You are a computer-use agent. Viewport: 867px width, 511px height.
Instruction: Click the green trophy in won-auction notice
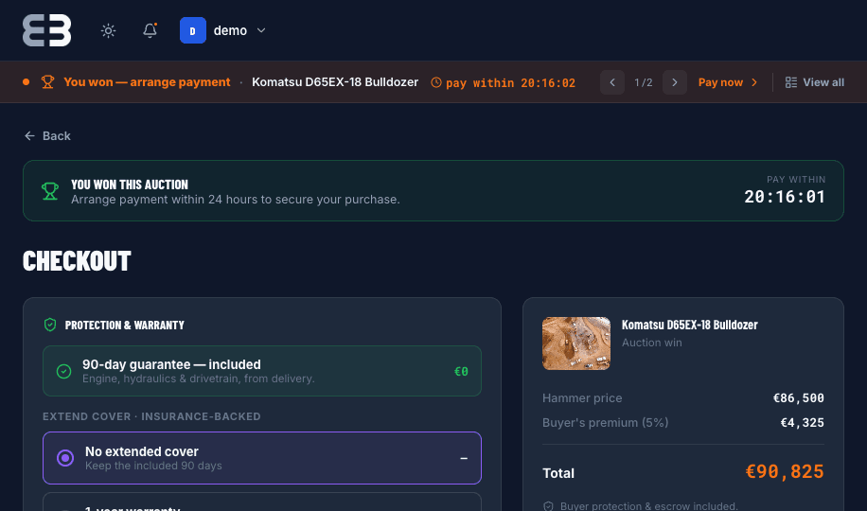coord(50,191)
